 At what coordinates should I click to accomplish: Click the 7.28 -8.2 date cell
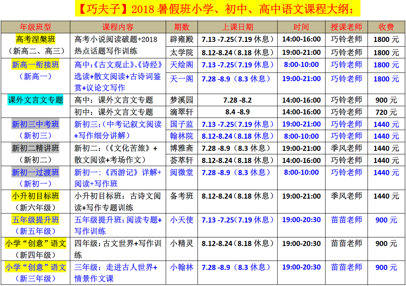(x=238, y=100)
